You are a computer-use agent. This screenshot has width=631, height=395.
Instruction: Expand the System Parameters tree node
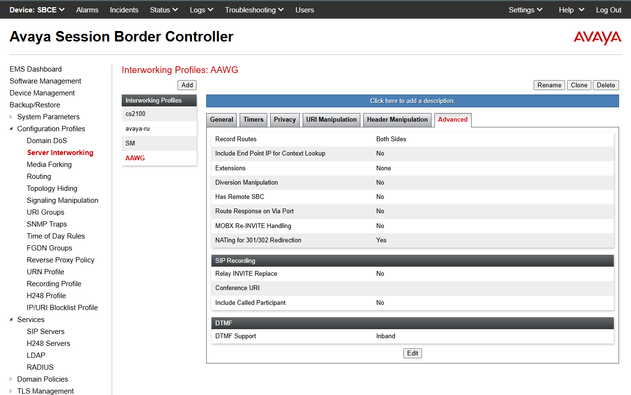pos(11,117)
